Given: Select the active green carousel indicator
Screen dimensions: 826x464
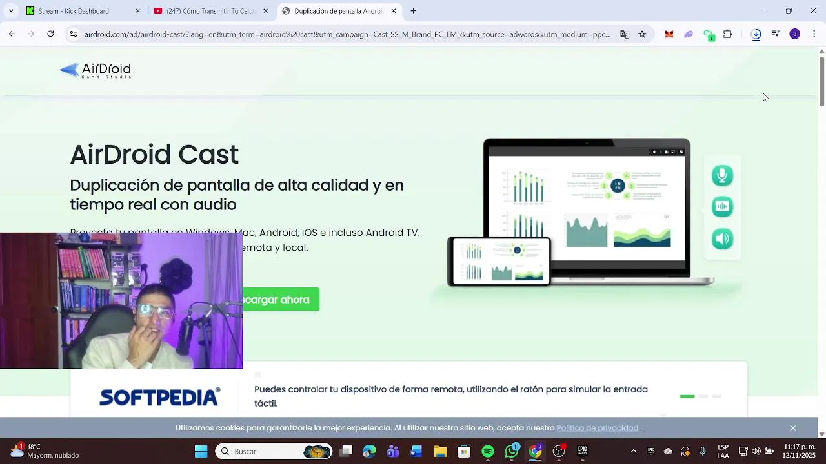Looking at the screenshot, I should (x=687, y=396).
